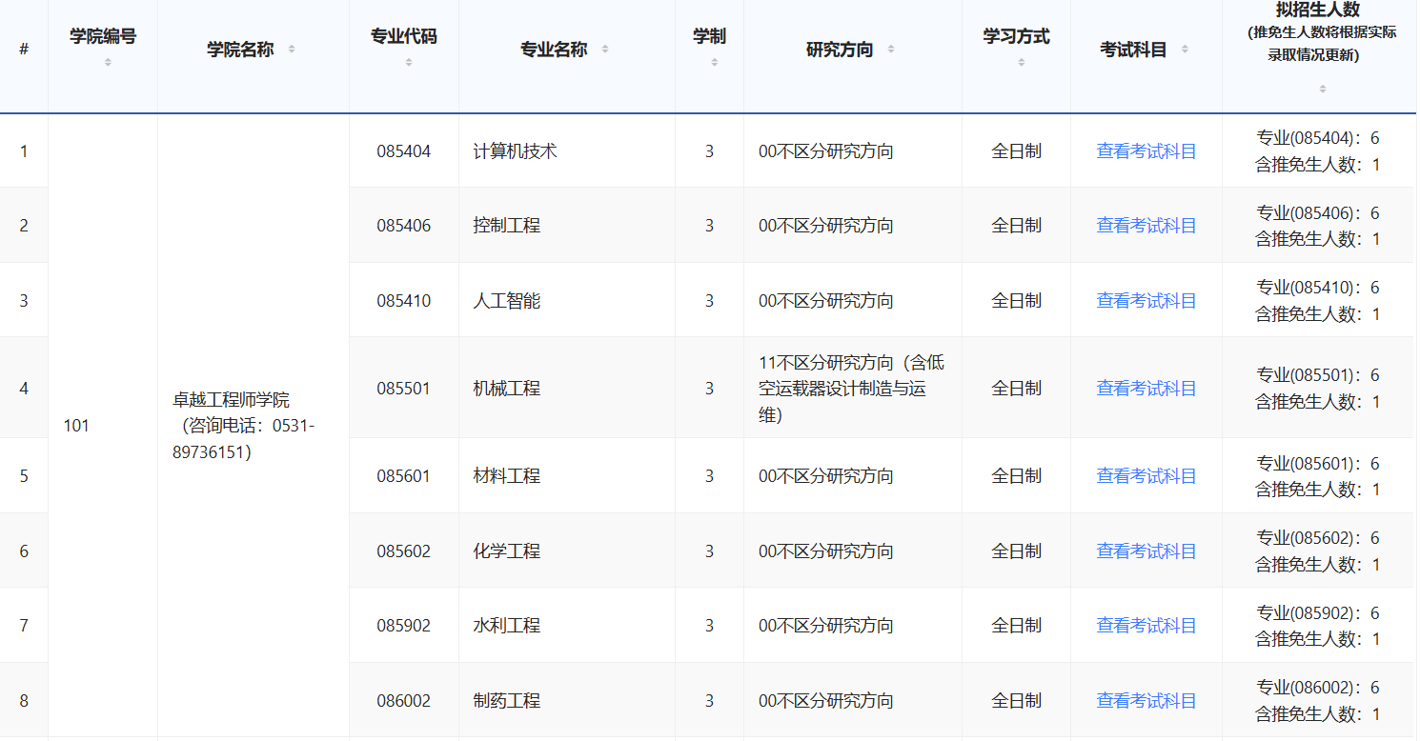Sort by 专业名称 using its sort icon

[605, 50]
